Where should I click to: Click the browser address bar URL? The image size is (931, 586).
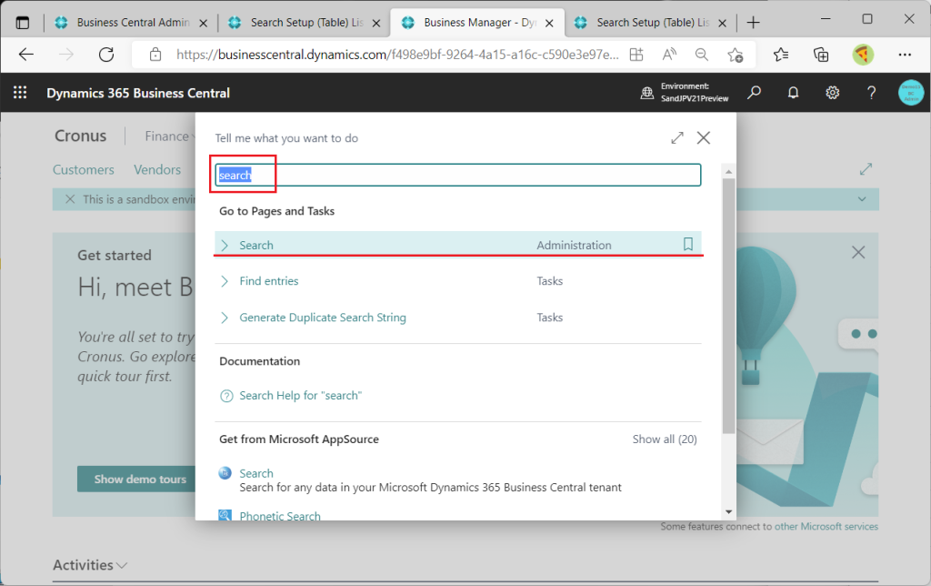(397, 55)
